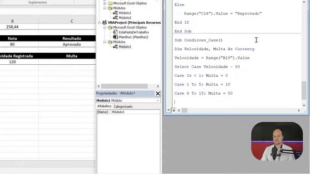Click cell with value 80

coord(12,44)
